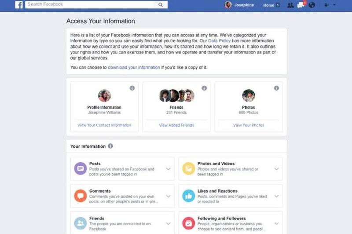Open the account menu dropdown arrow
The image size is (352, 234).
tap(334, 5)
